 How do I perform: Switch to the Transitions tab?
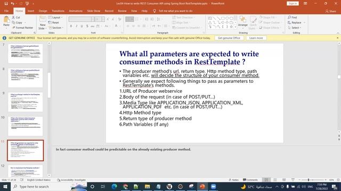pyautogui.click(x=58, y=11)
